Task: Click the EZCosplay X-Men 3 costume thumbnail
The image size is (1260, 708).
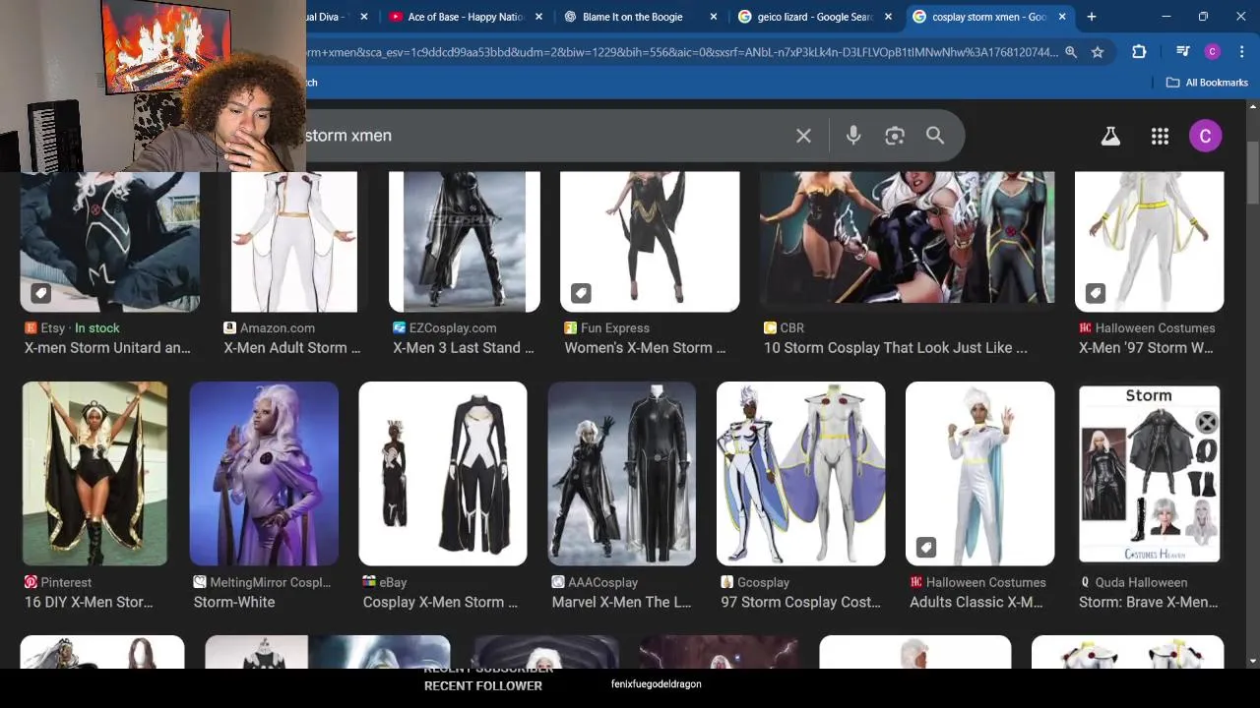Action: (x=465, y=241)
